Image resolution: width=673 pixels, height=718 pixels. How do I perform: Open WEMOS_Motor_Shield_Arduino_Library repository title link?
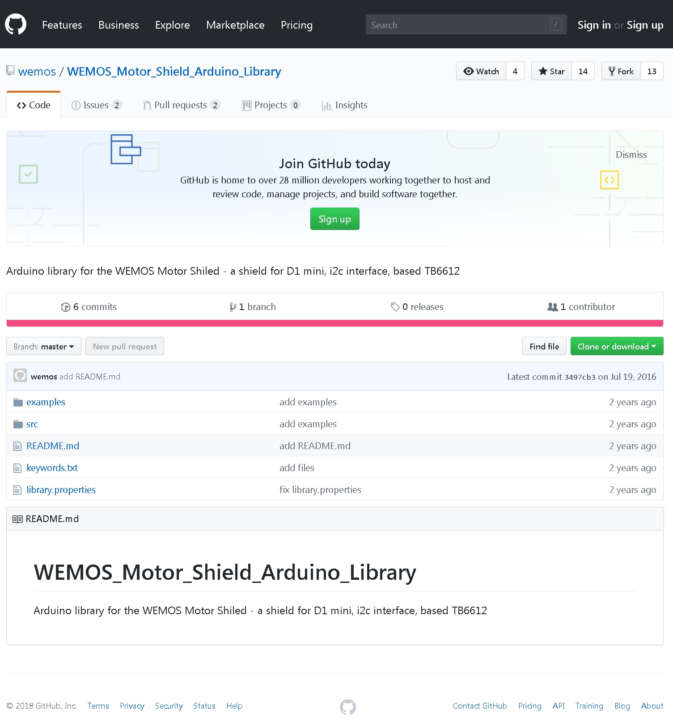point(174,72)
